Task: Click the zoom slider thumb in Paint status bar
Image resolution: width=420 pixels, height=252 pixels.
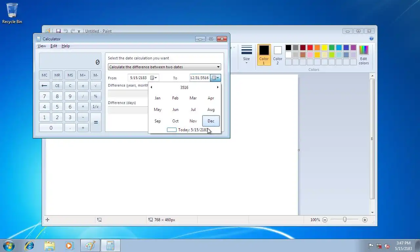Action: click(345, 220)
